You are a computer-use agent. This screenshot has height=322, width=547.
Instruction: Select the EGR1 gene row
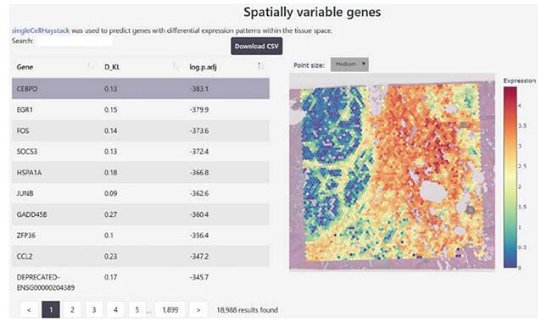click(x=141, y=109)
